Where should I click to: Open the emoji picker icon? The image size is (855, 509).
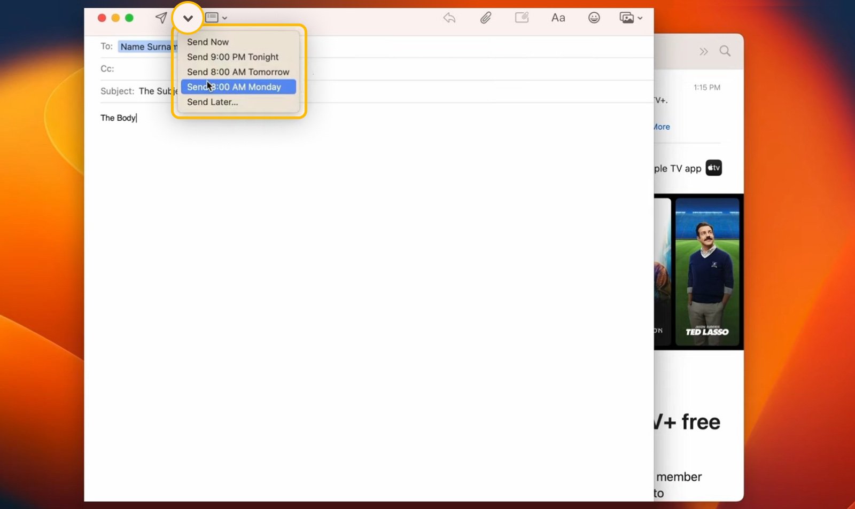(594, 18)
